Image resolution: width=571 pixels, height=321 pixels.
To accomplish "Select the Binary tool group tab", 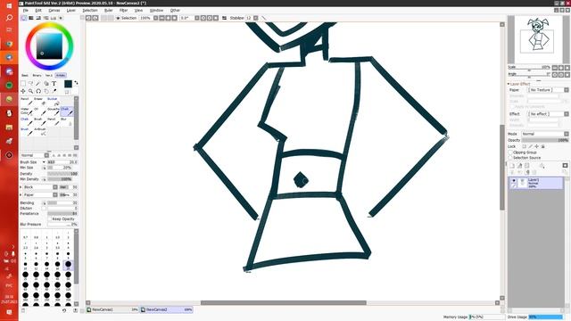I will 37,75.
